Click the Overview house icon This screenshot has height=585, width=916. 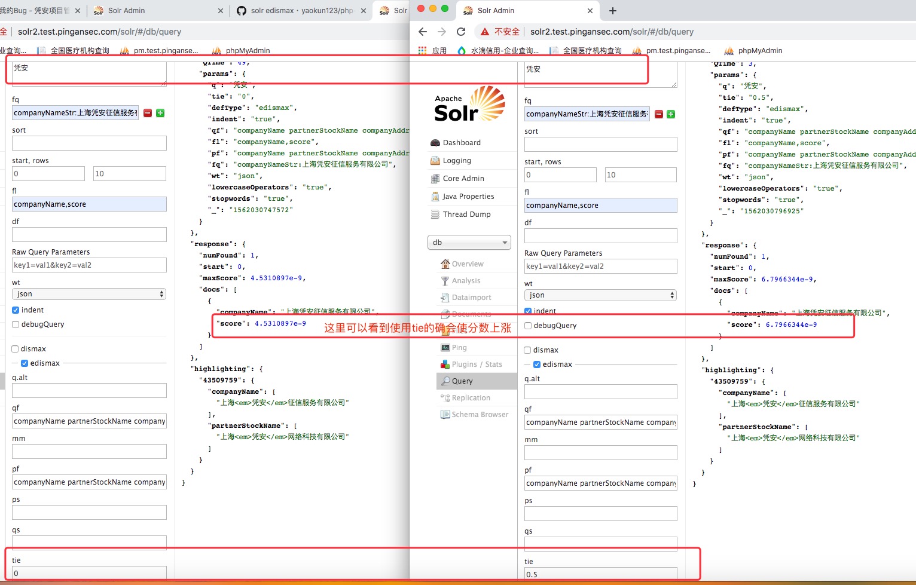coord(445,264)
